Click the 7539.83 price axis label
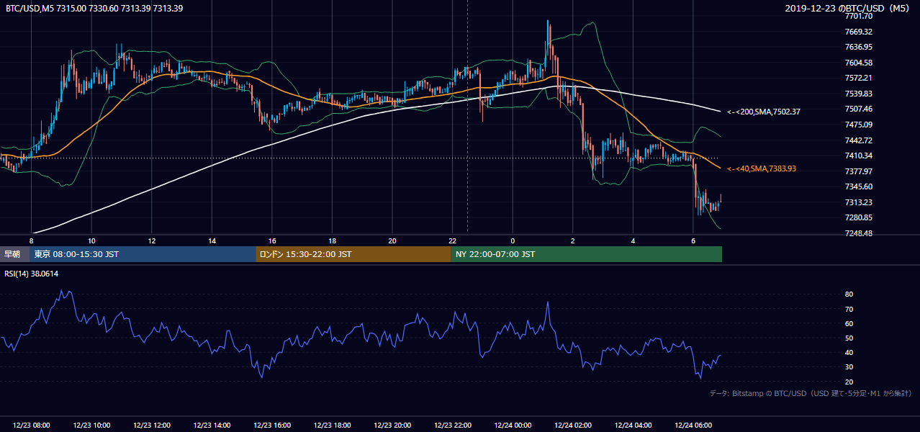 pos(858,94)
